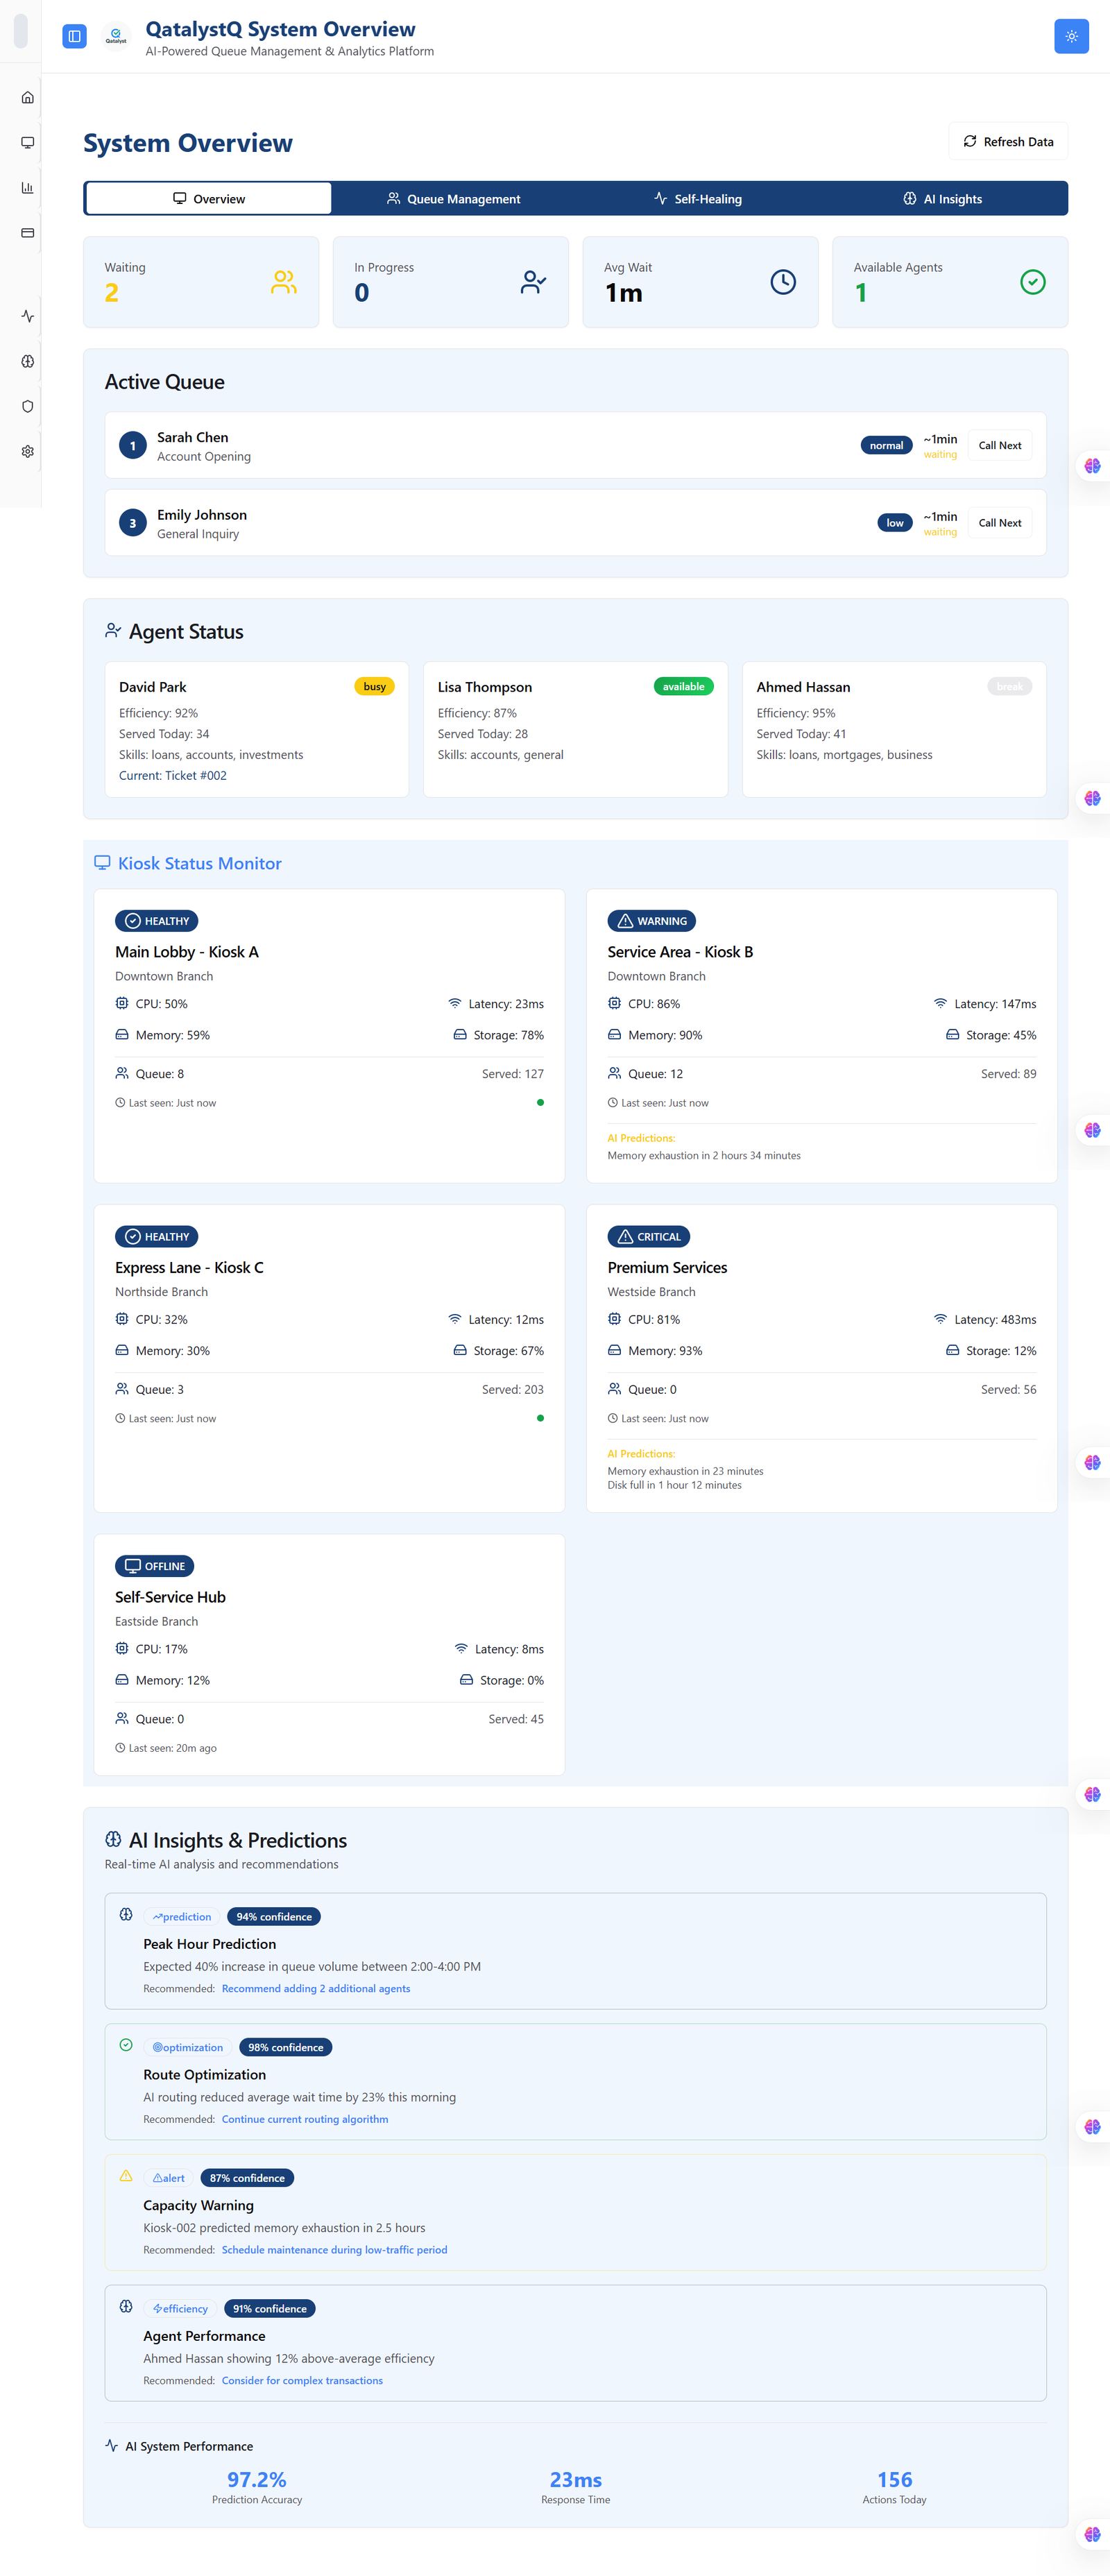Click the In Progress user-check icon
This screenshot has width=1110, height=2576.
pyautogui.click(x=533, y=282)
